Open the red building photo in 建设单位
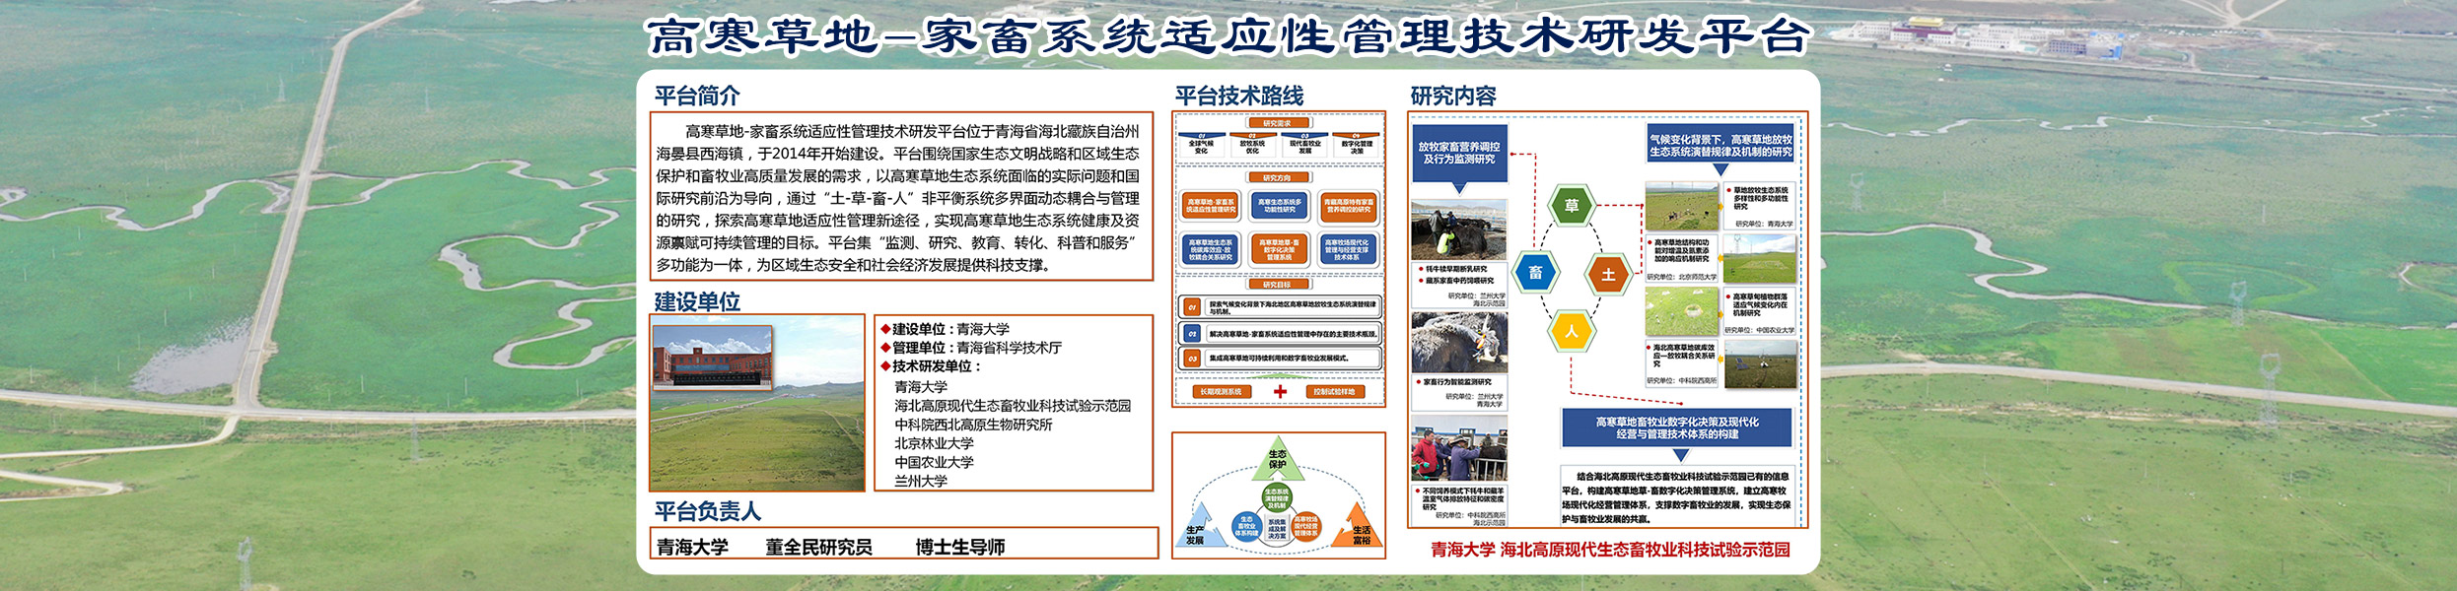Screen dimensions: 2457x591 tap(713, 358)
